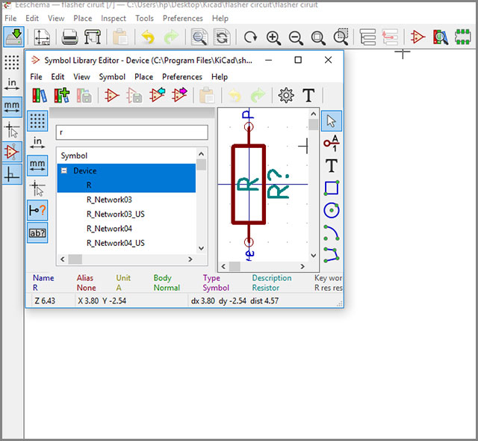Screen dimensions: 478x441
Task: Click Redo arrow in Eeschema toolbar
Action: (171, 37)
